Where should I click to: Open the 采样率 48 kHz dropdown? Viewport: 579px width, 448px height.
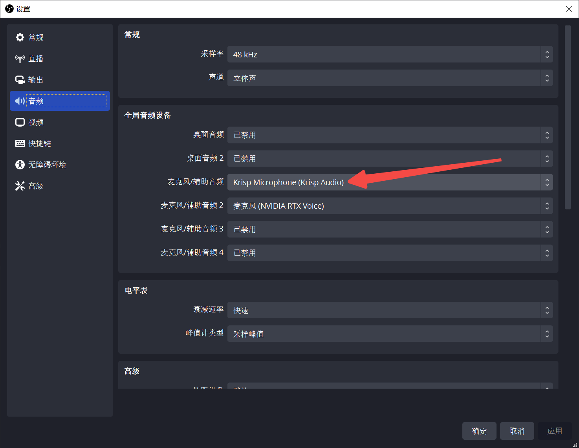coord(390,54)
